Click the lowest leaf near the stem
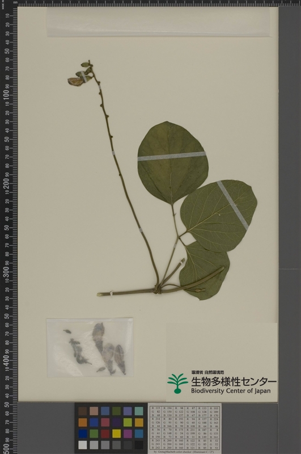 (x=204, y=271)
